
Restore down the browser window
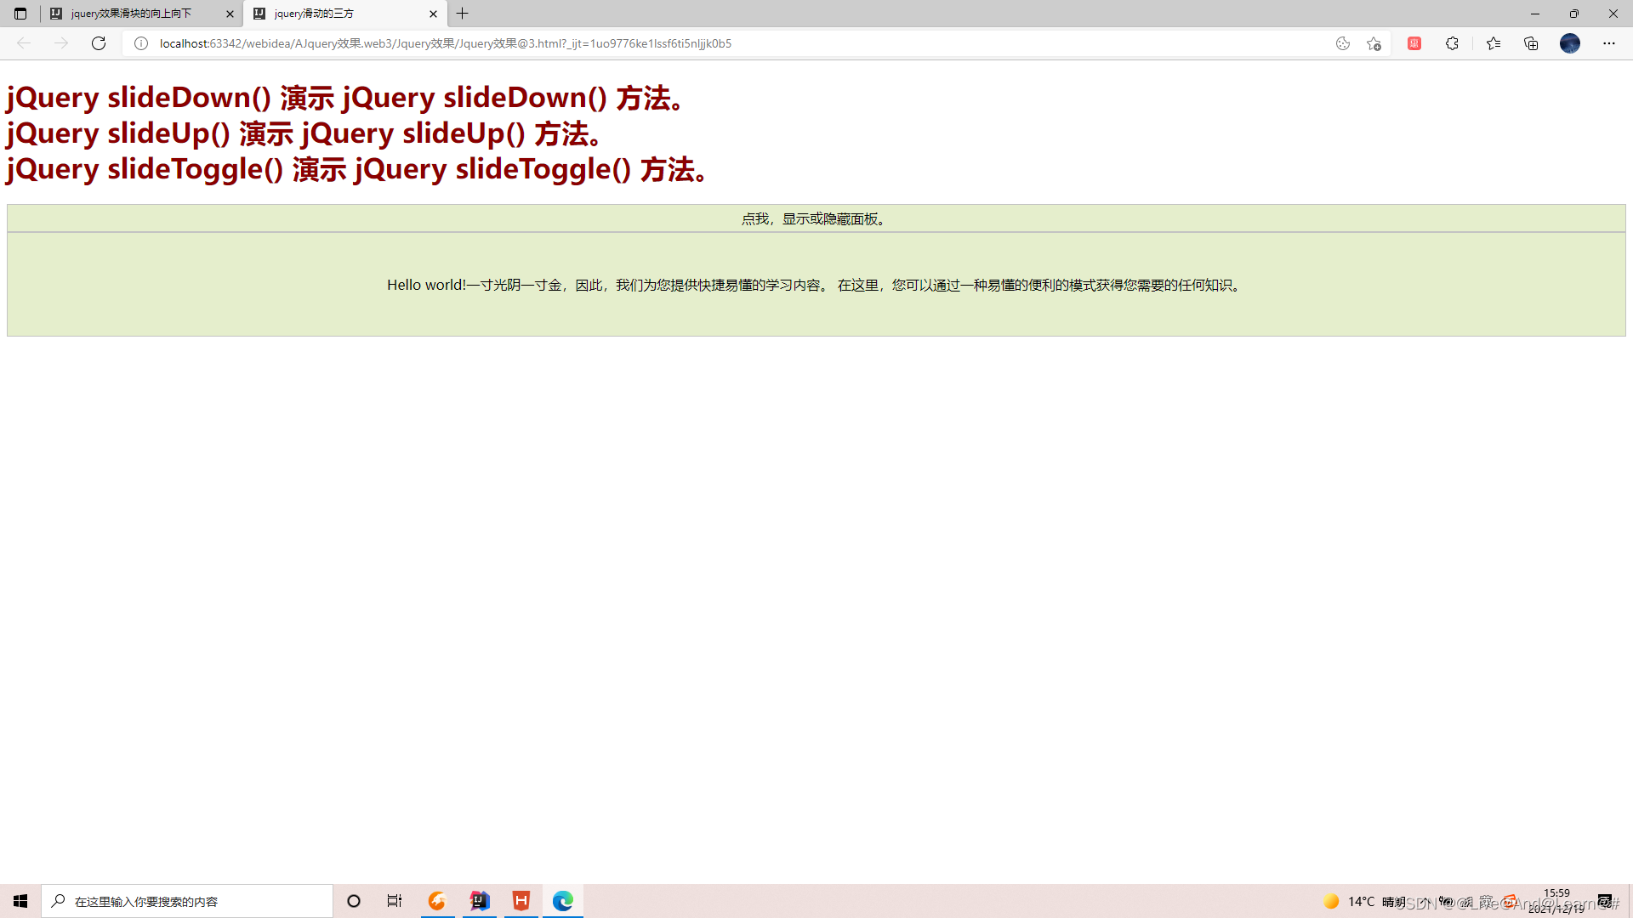tap(1574, 14)
